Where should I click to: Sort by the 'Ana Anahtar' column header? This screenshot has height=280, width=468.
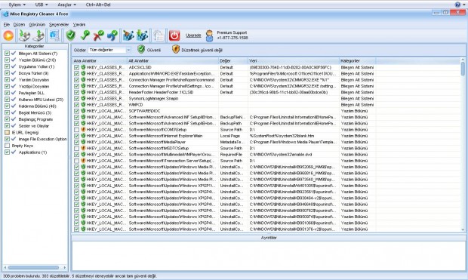[x=100, y=60]
